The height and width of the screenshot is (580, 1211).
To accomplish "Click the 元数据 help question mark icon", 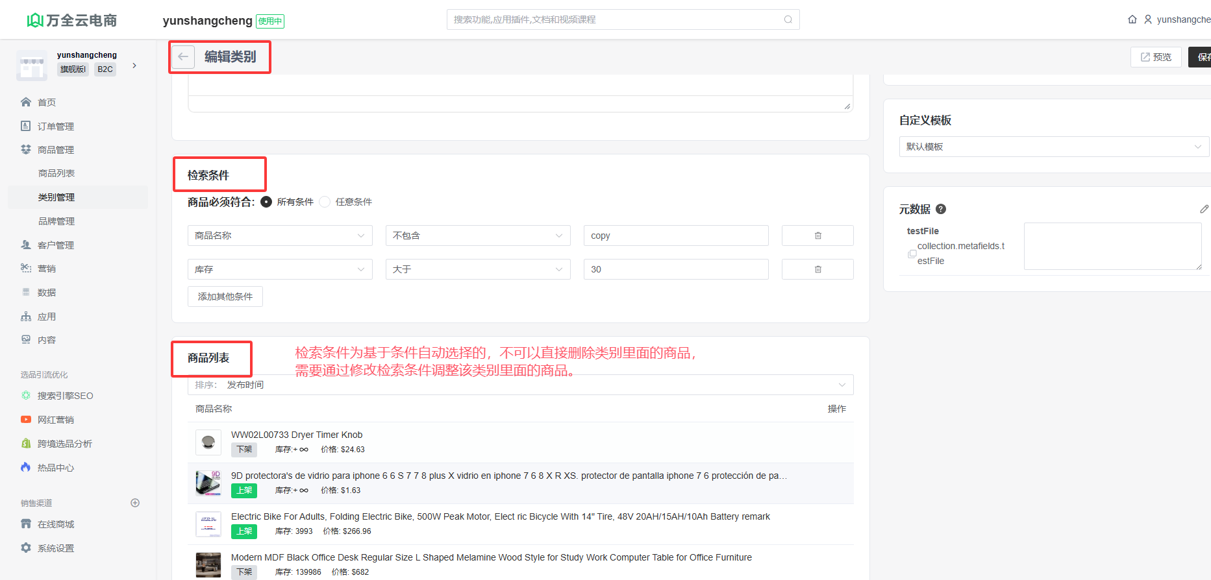I will point(941,209).
